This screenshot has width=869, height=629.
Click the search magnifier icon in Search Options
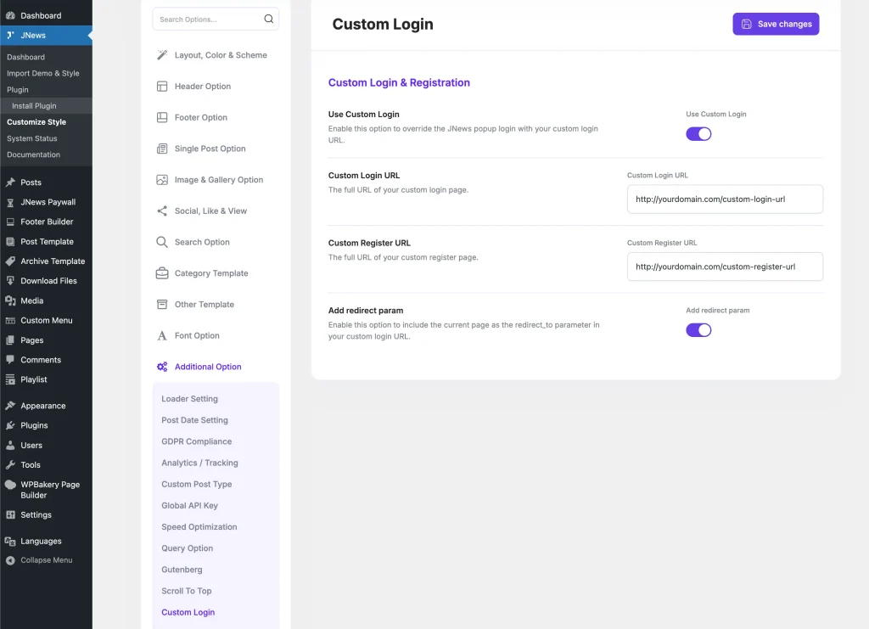269,19
